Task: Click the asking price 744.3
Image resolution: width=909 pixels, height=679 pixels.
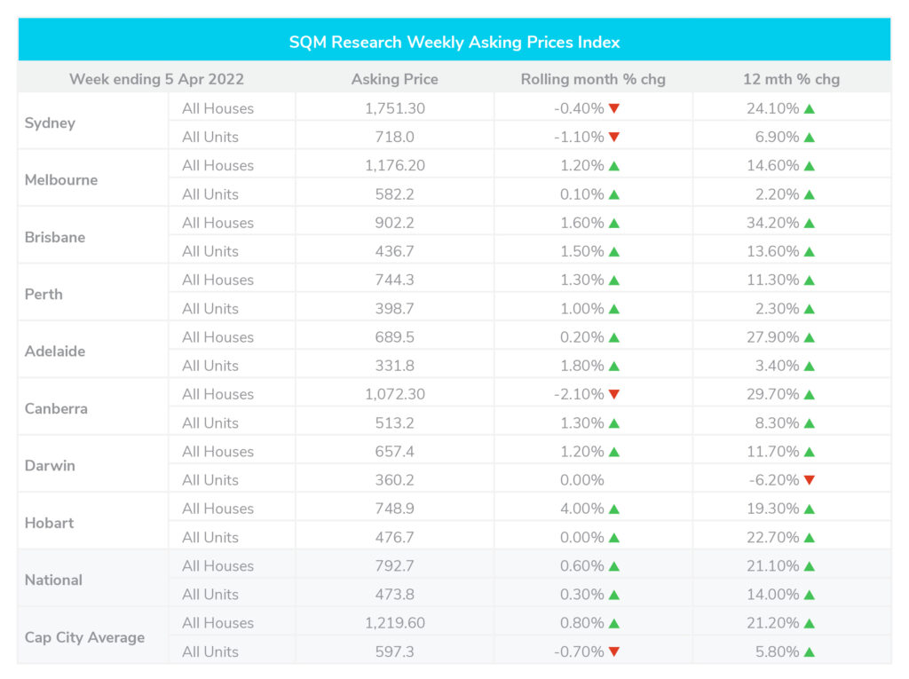Action: 395,280
